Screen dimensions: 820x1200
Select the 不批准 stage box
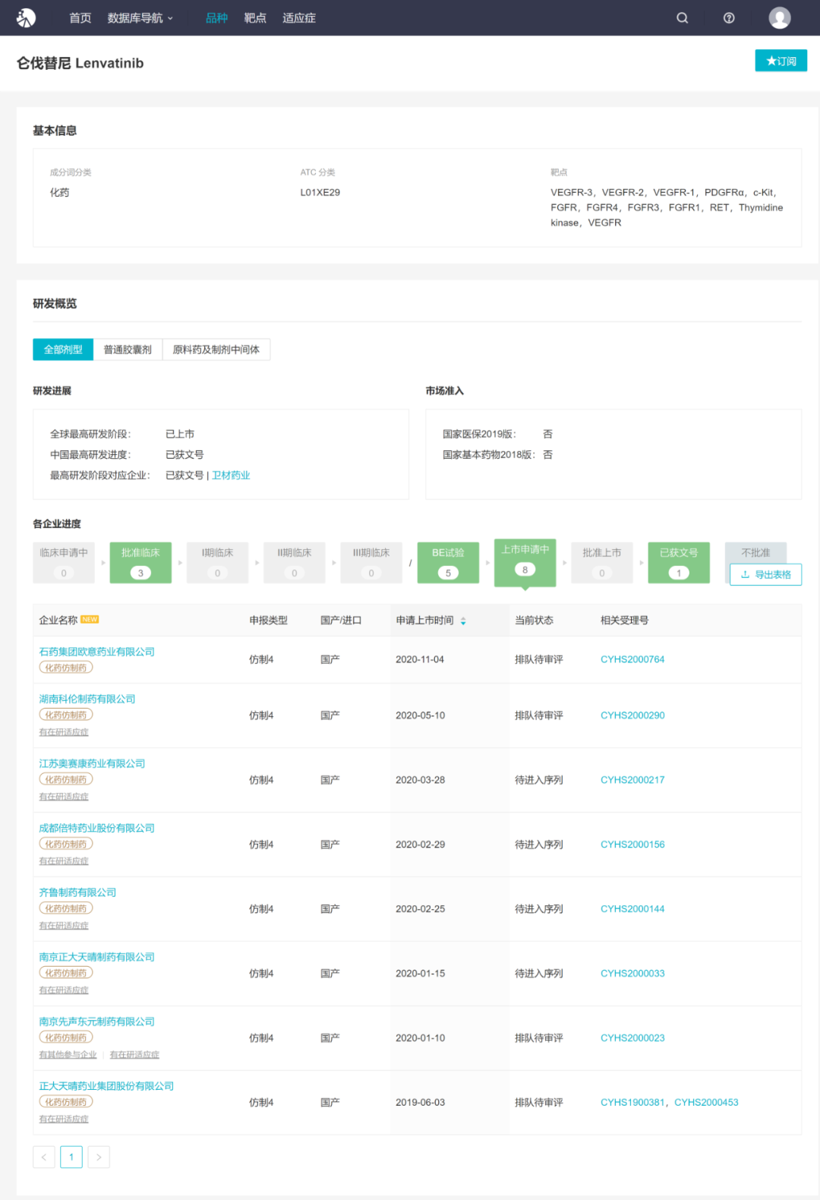755,552
